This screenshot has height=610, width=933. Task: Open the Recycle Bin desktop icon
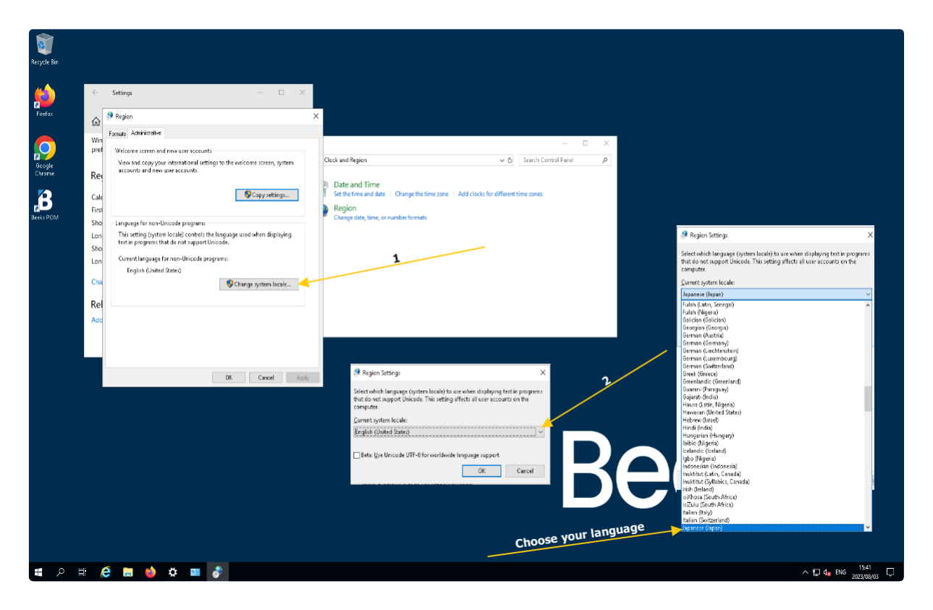(44, 49)
